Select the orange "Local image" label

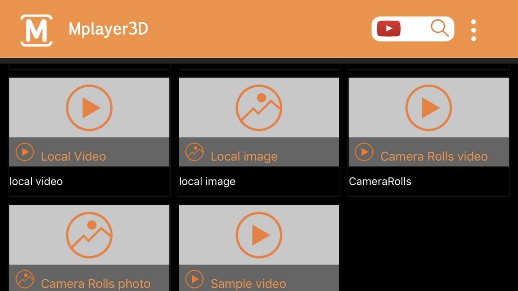244,156
